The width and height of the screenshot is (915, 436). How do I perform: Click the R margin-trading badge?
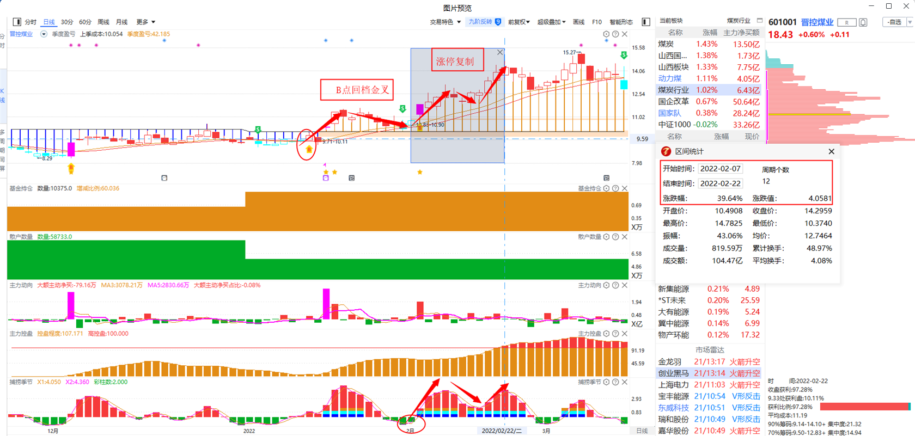tap(846, 22)
